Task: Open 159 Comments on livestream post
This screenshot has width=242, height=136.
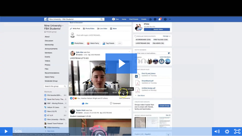Action: point(124,98)
